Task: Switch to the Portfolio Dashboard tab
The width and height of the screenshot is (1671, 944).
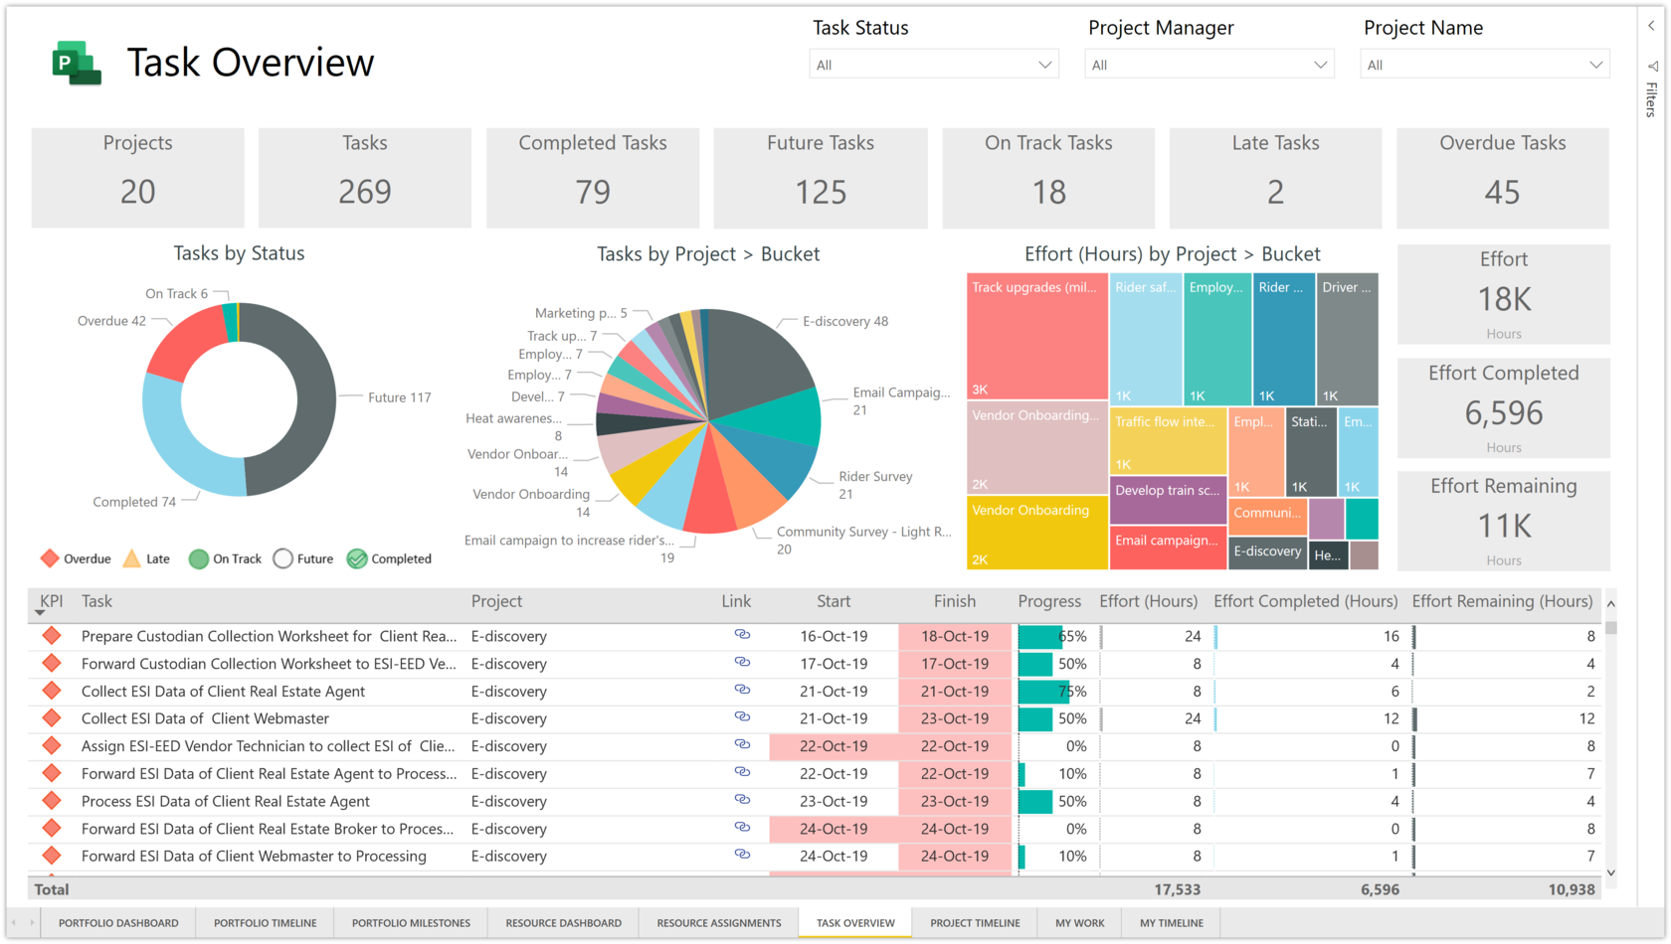Action: click(118, 923)
